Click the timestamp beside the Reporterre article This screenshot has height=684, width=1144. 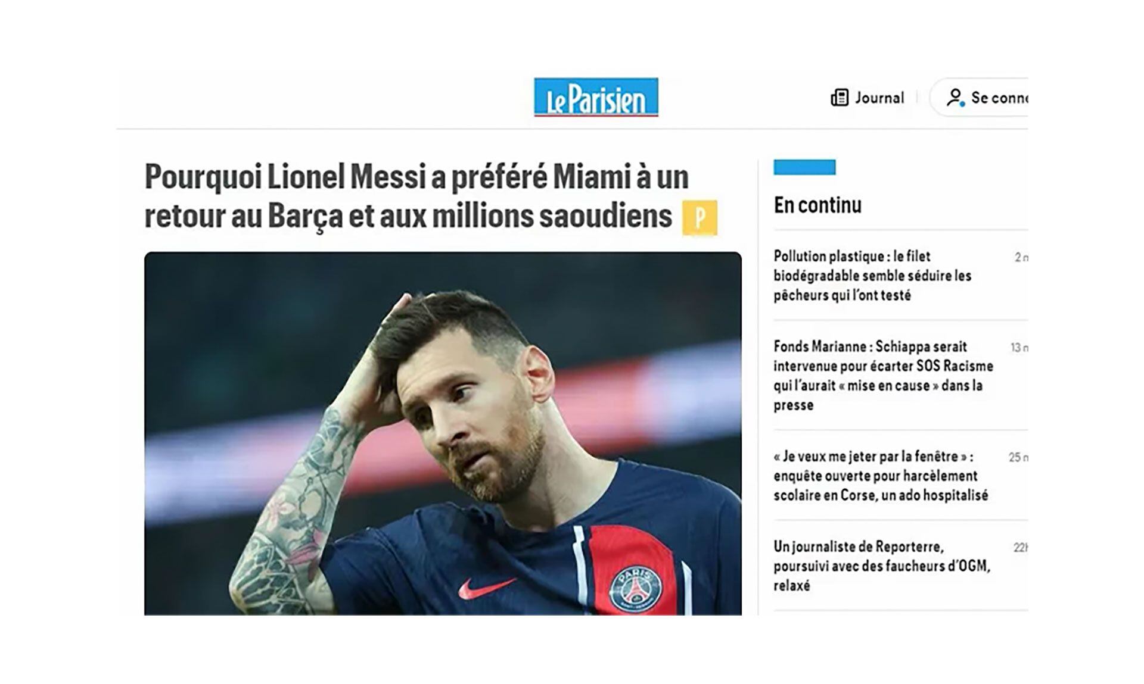1021,548
